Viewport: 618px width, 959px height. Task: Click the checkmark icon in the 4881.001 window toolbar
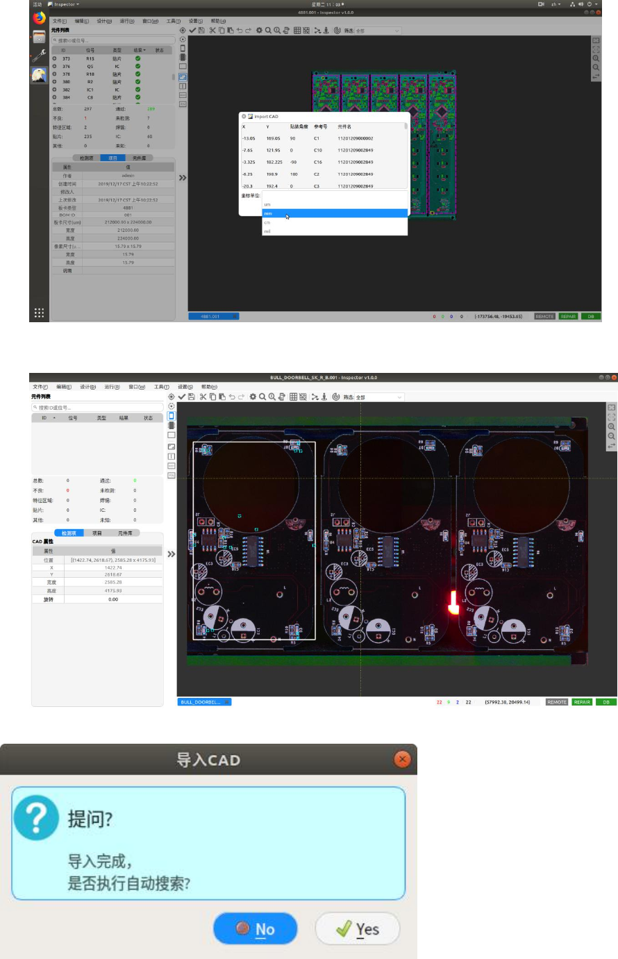[x=192, y=31]
